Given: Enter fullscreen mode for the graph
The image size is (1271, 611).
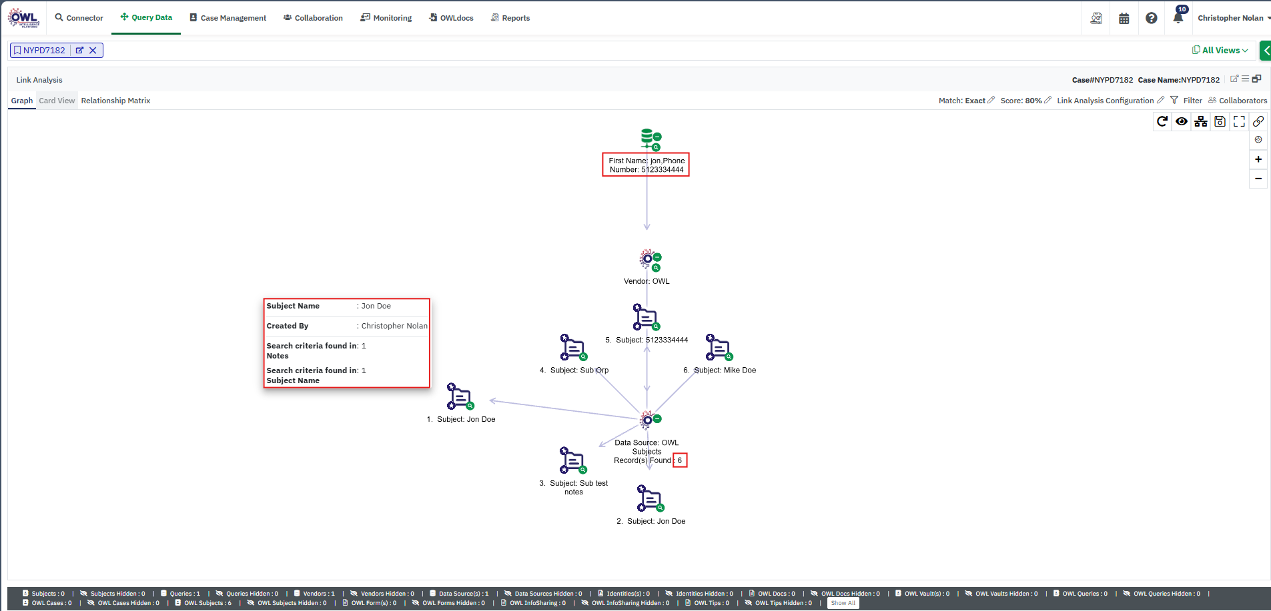Looking at the screenshot, I should 1239,121.
